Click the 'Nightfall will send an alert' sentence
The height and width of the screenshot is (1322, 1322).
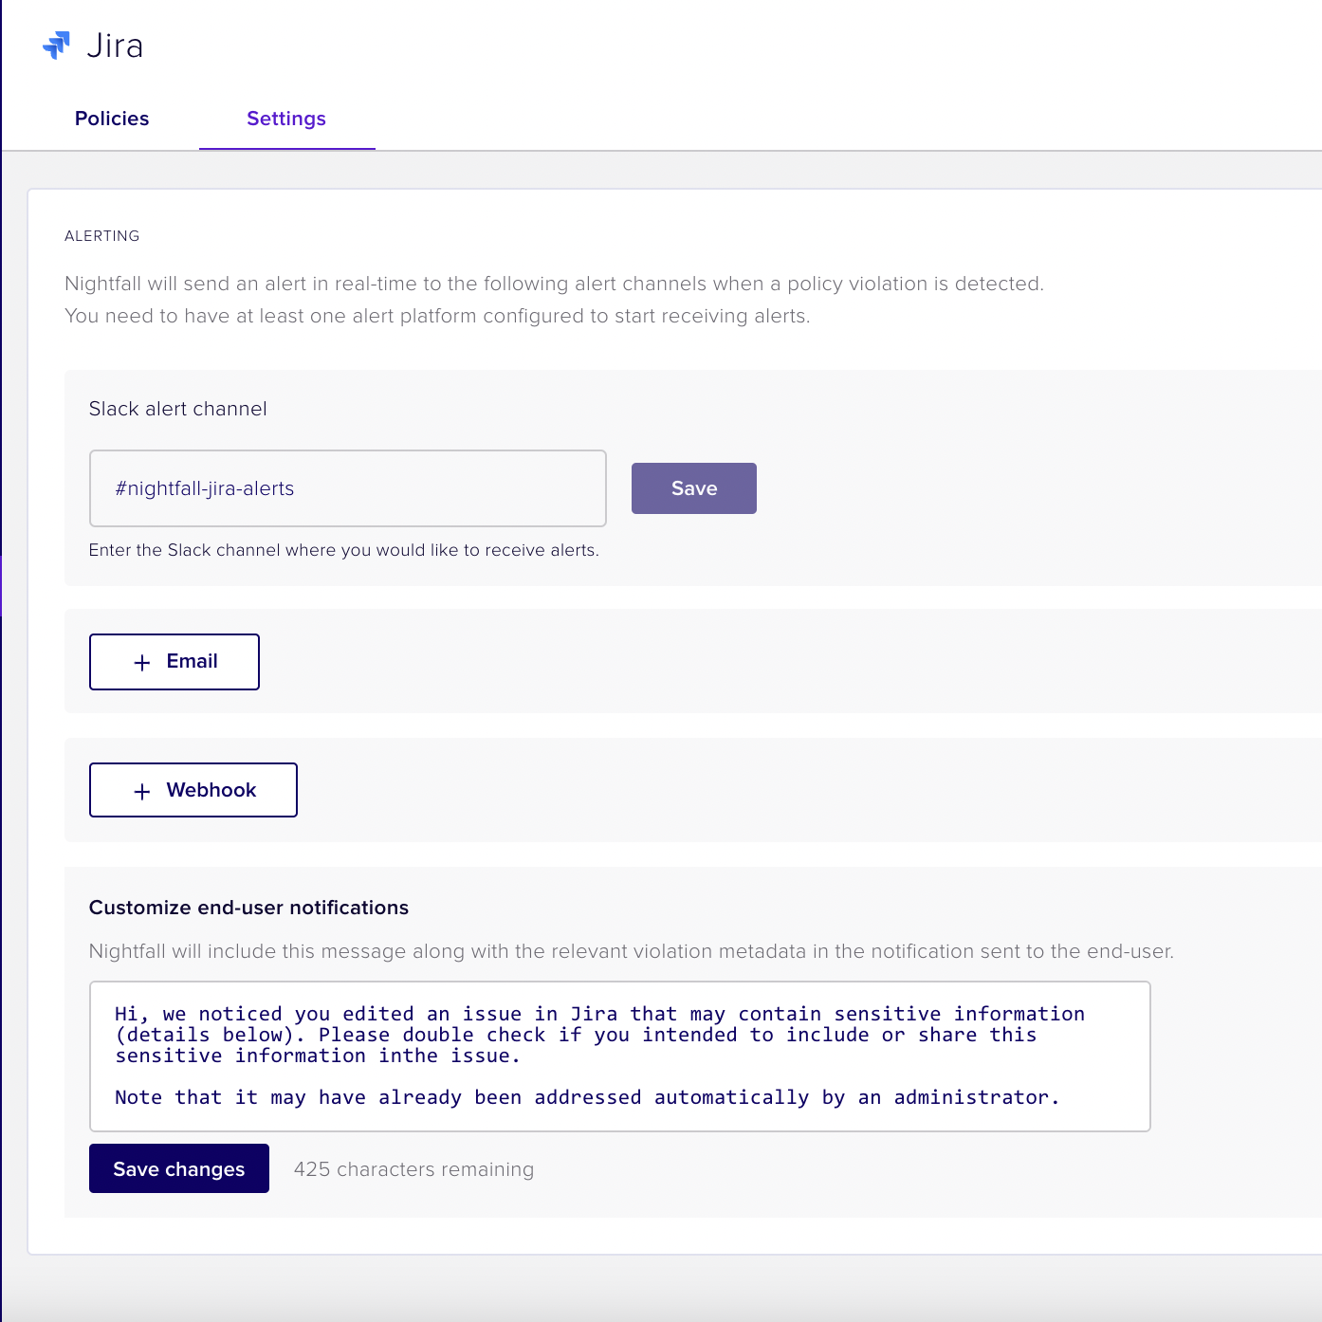click(x=554, y=284)
